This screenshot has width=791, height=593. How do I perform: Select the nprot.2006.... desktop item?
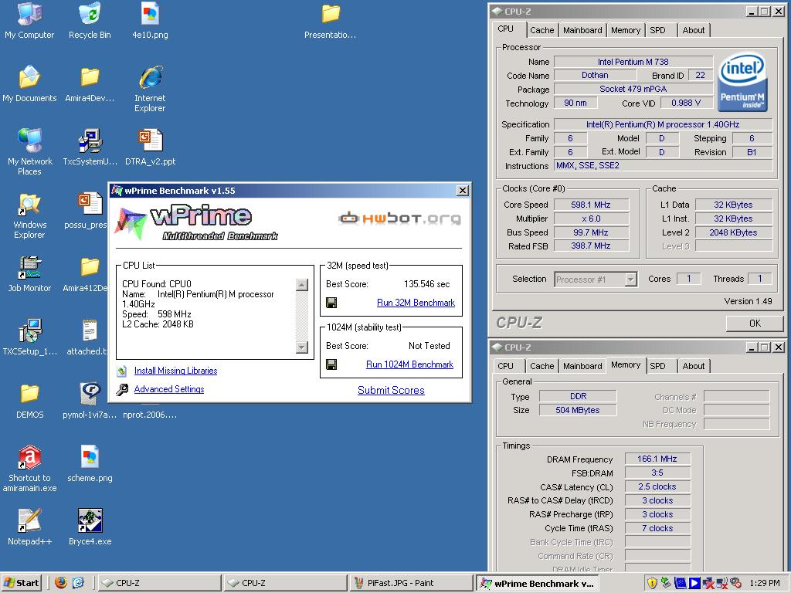[x=150, y=415]
